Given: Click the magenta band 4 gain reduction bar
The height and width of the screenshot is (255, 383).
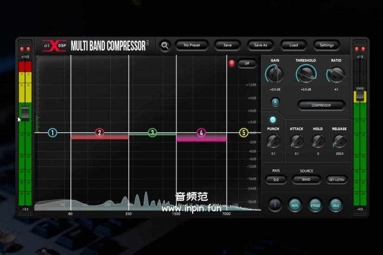Looking at the screenshot, I should [x=202, y=137].
